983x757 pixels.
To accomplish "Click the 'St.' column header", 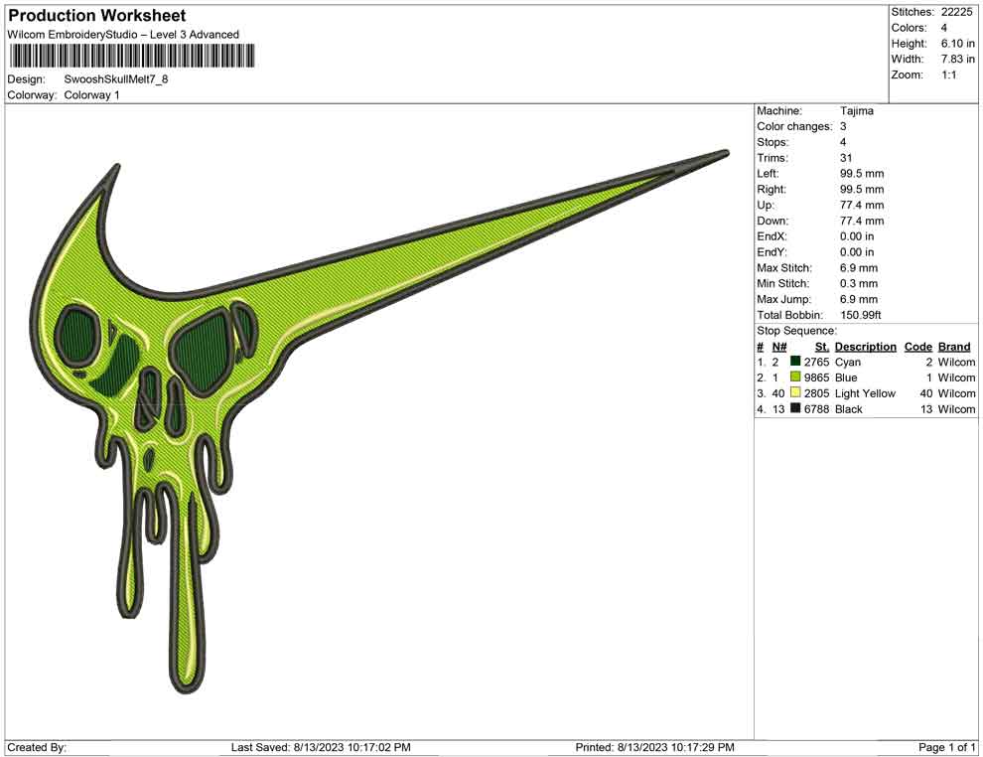I will (821, 346).
